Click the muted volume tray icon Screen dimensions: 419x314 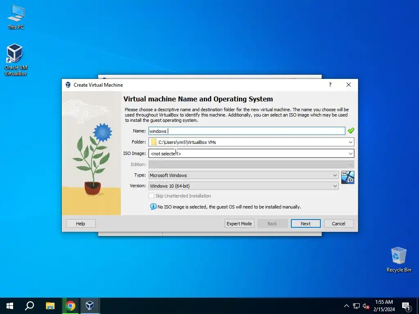(366, 306)
